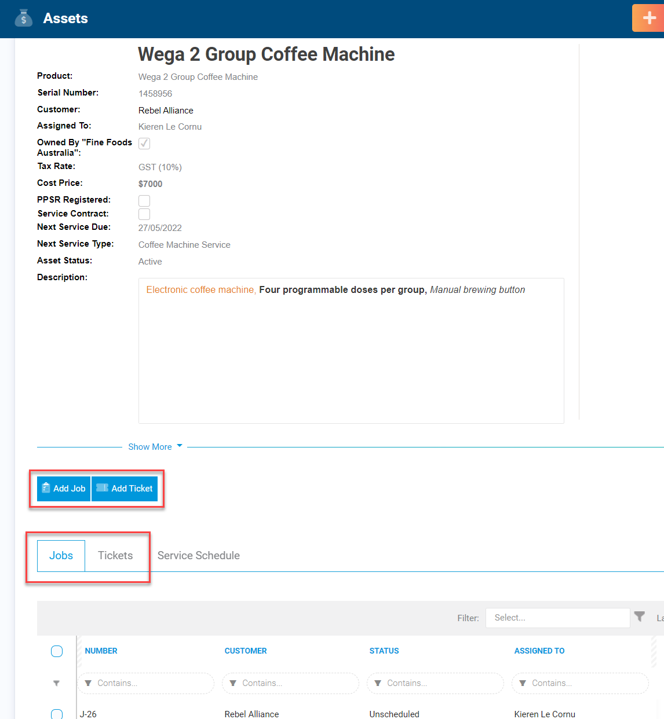Viewport: 664px width, 719px height.
Task: Sort by the CUSTOMER column header
Action: 246,651
